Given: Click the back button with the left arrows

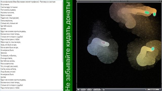Looking at the screenshot, I should (x=83, y=89).
